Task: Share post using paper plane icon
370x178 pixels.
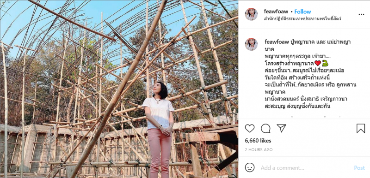Action: tap(281, 128)
